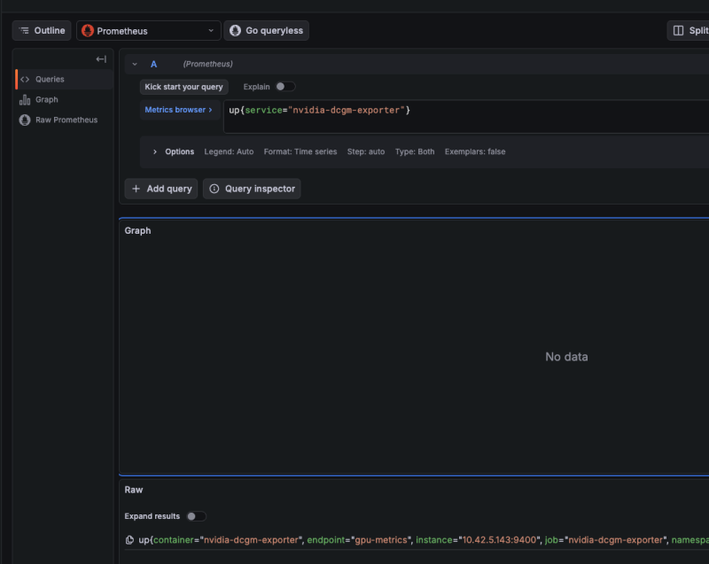The height and width of the screenshot is (564, 709).
Task: Toggle the Explain switch
Action: pos(284,87)
